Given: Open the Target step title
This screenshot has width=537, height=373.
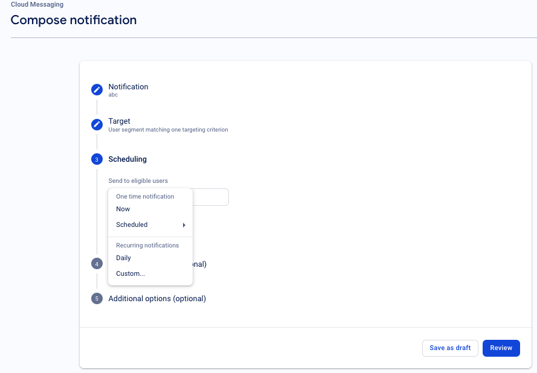Looking at the screenshot, I should tap(119, 121).
